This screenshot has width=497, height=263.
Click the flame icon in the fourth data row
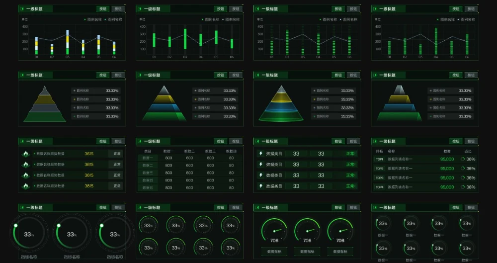point(25,186)
